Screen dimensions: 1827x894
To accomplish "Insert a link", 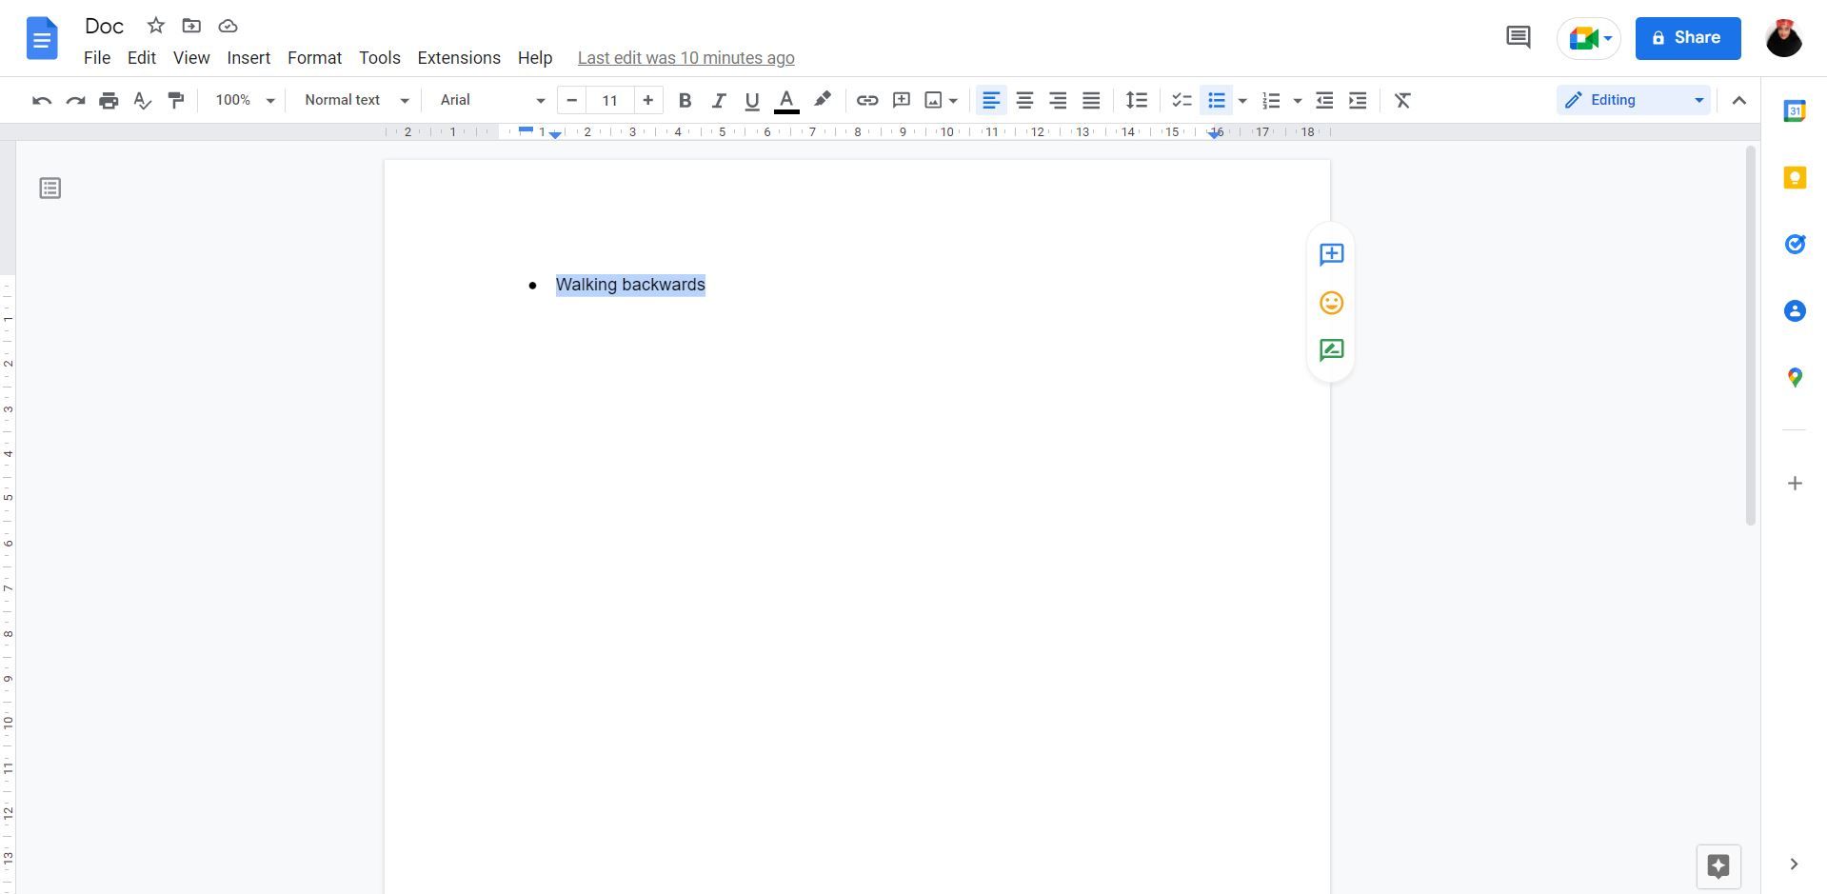I will coord(866,100).
